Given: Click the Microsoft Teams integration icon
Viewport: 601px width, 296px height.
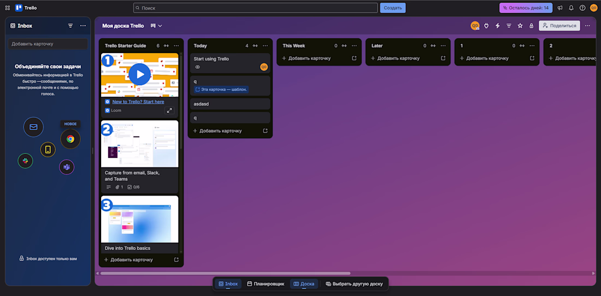Looking at the screenshot, I should pos(67,167).
